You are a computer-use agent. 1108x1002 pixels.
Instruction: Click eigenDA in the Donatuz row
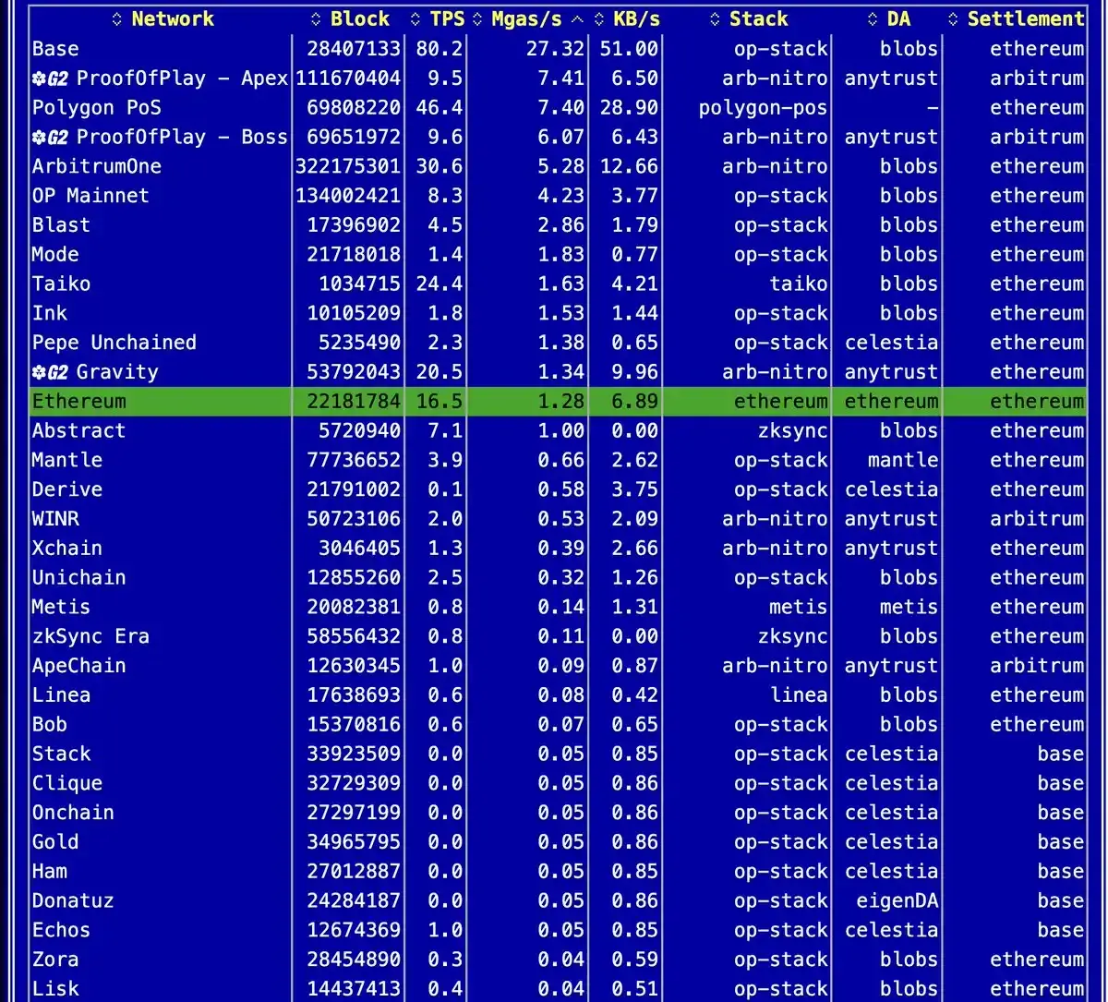click(x=891, y=900)
